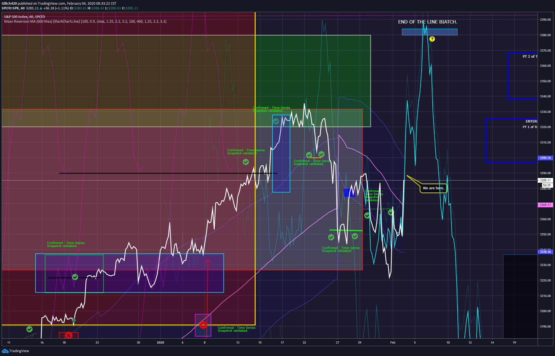Click the TradingView logo
Viewport: 555px width, 356px height.
point(15,351)
